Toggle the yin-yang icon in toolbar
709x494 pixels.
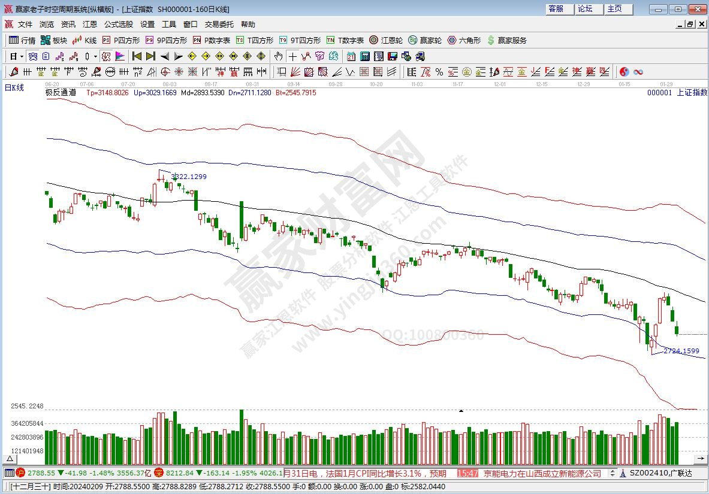tap(624, 72)
